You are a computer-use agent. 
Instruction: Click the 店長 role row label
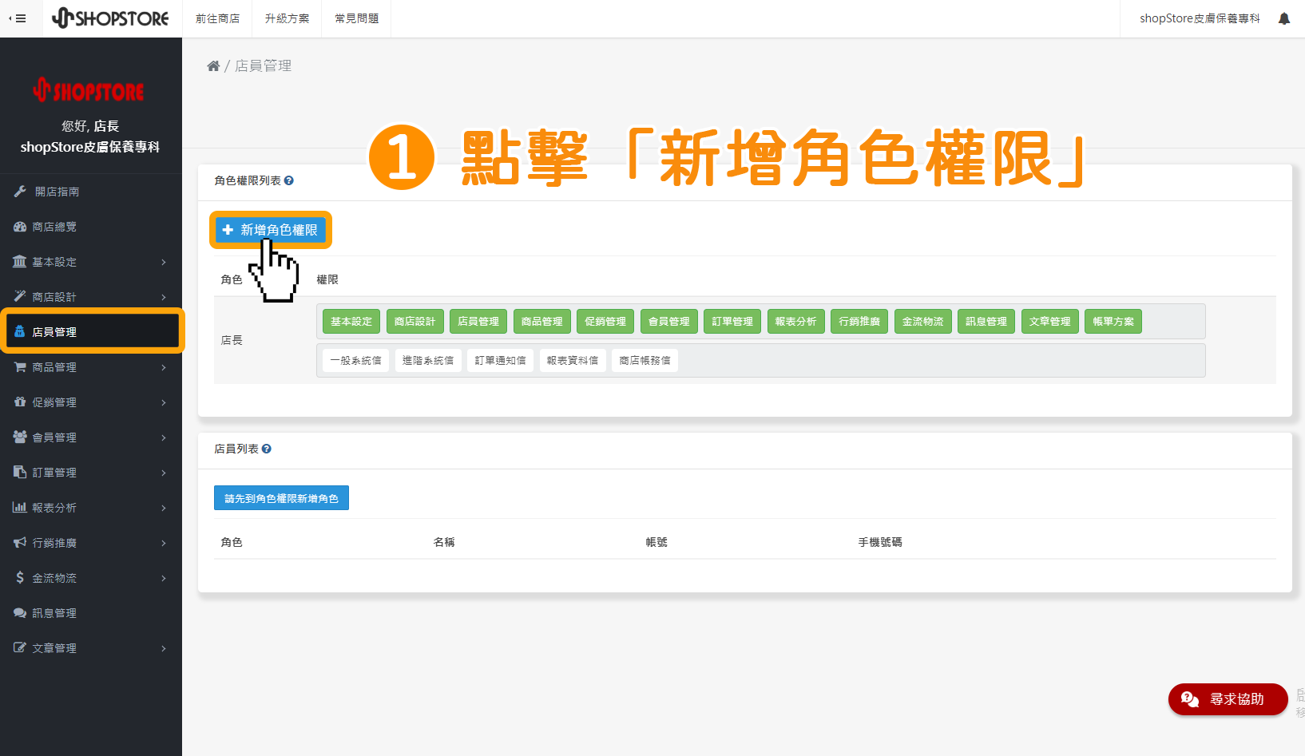click(232, 340)
